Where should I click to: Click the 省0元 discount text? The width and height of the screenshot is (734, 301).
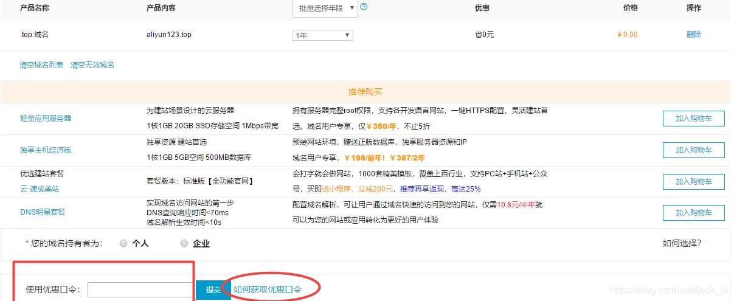[x=484, y=35]
